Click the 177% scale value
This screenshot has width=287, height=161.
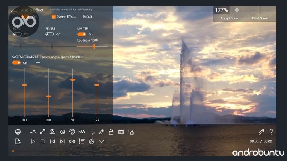[221, 10]
